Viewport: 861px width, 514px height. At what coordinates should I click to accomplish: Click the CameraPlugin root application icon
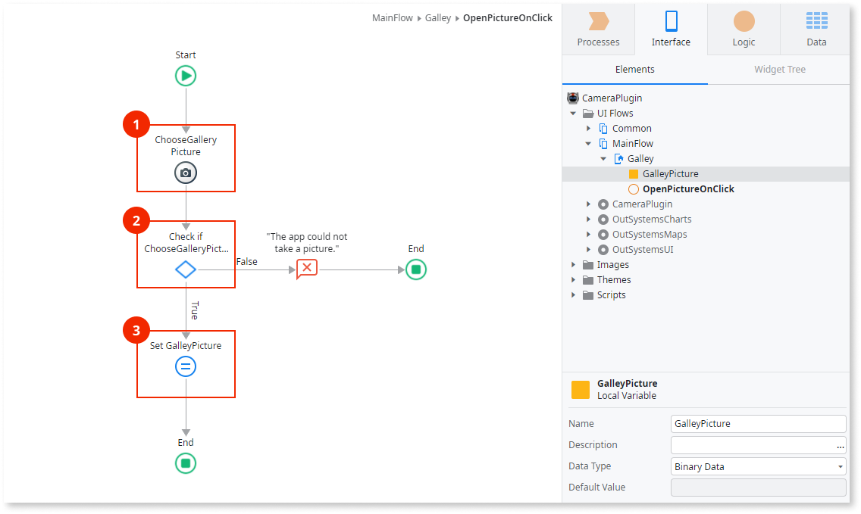pyautogui.click(x=572, y=98)
